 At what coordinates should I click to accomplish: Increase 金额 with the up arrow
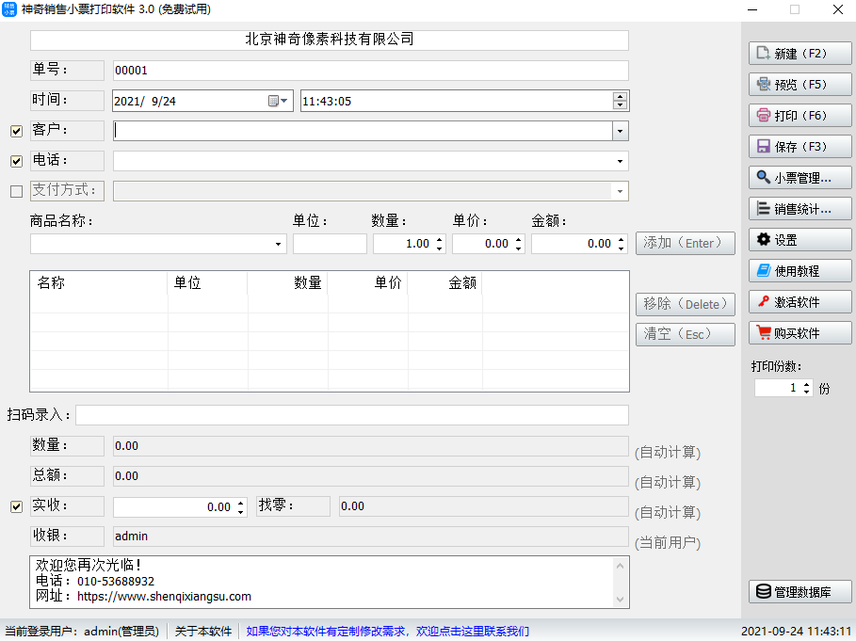[622, 239]
